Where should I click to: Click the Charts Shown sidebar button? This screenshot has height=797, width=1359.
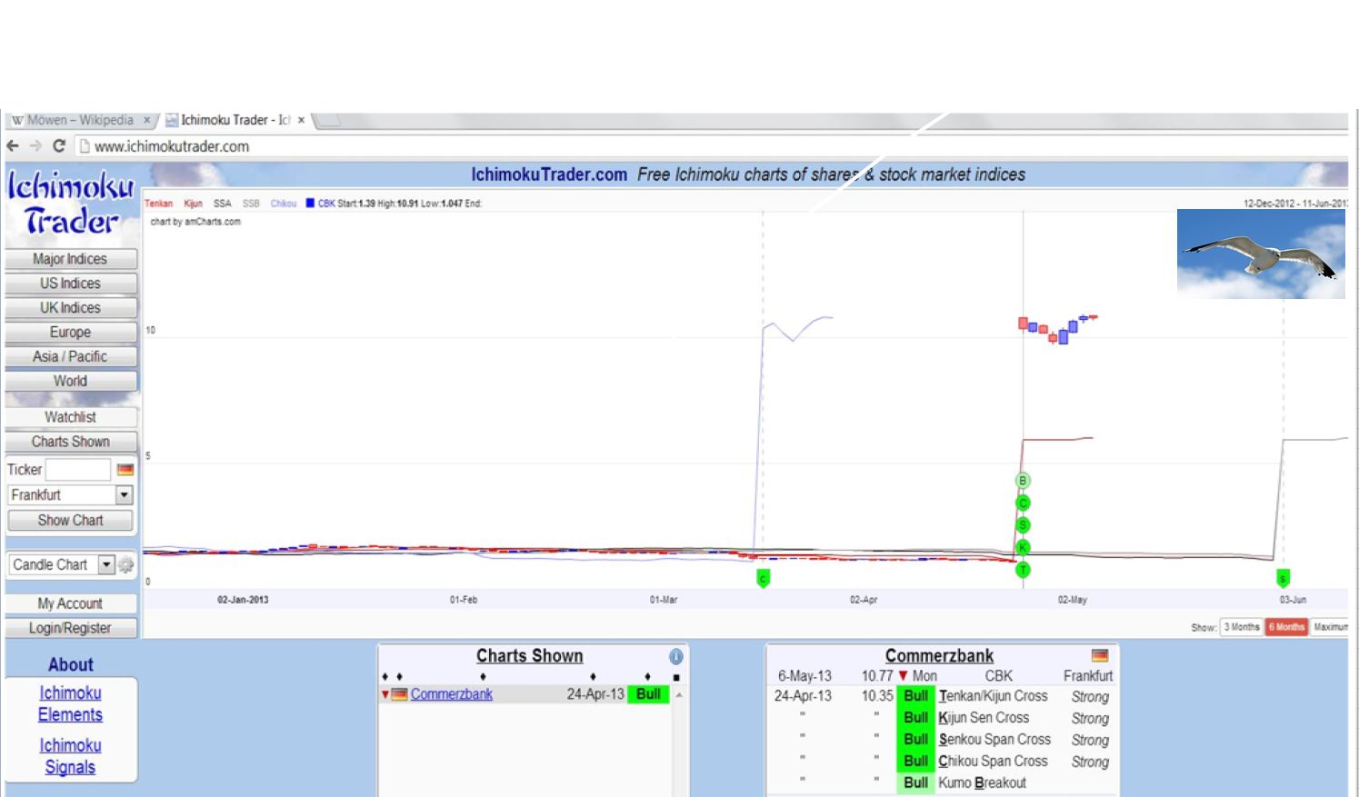click(x=71, y=442)
